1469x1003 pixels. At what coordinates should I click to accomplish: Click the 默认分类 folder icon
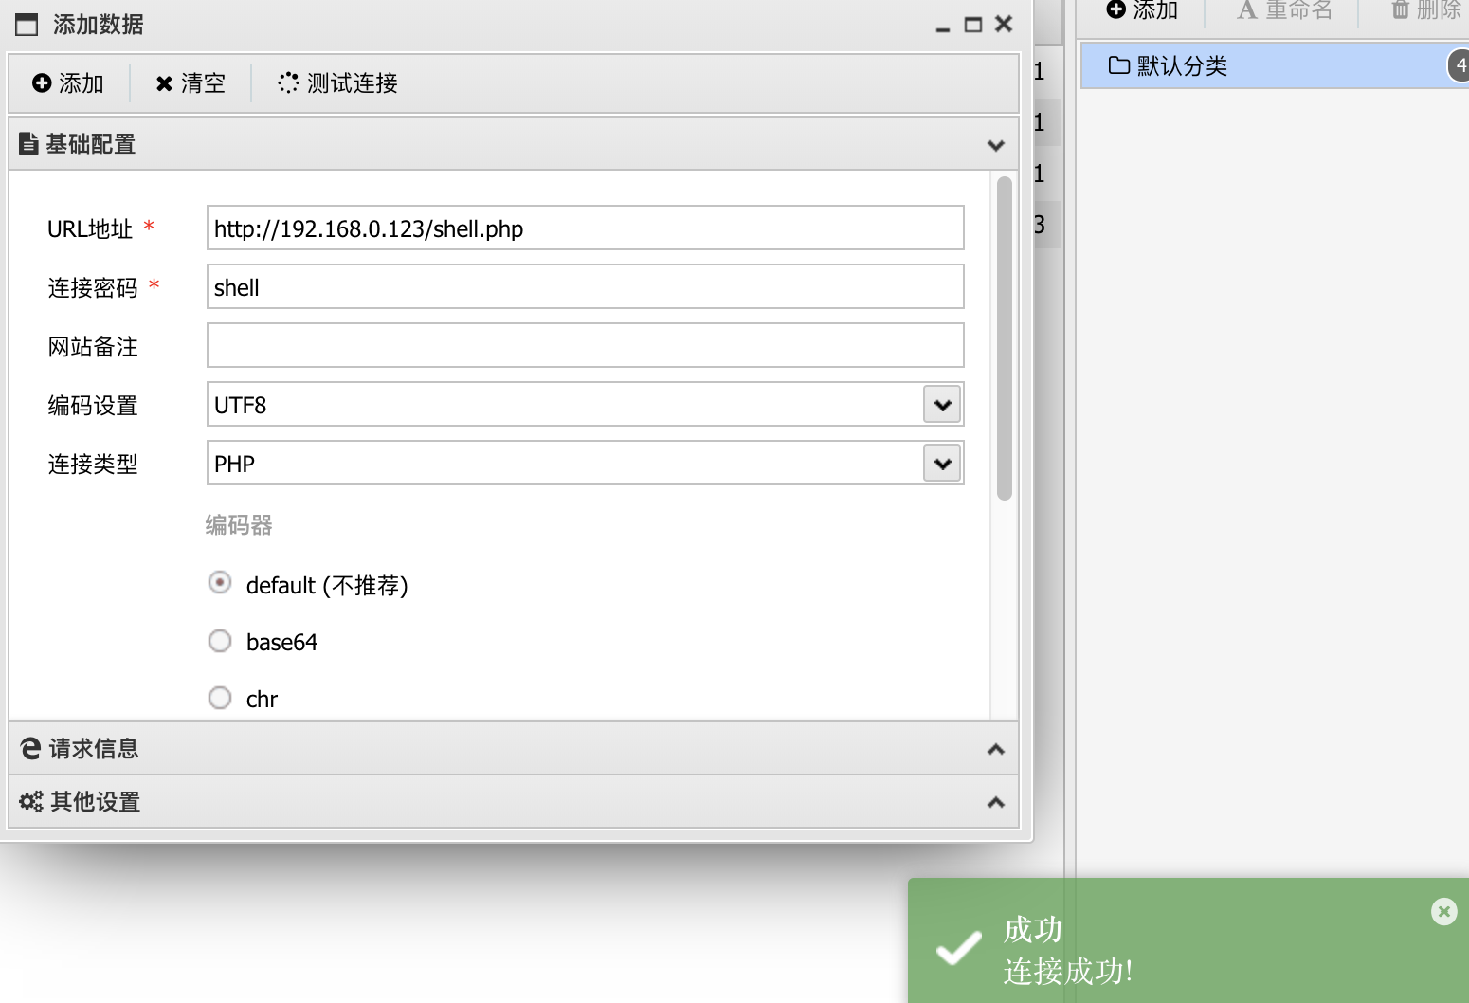coord(1119,65)
